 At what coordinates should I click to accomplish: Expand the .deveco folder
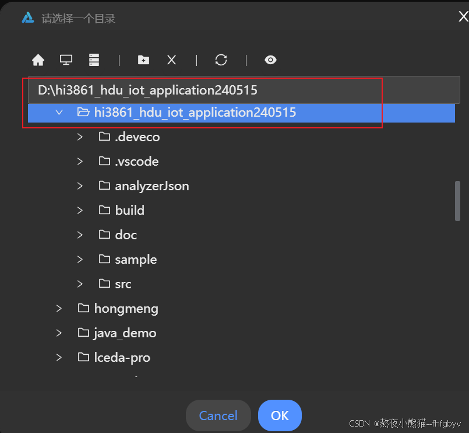click(80, 137)
